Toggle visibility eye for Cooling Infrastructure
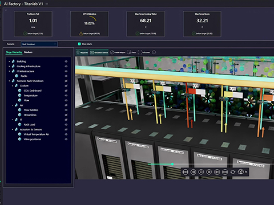274x205 pixels. [x=66, y=66]
